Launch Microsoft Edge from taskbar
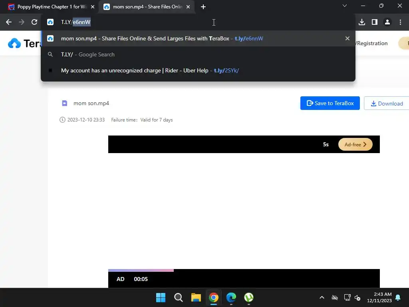The height and width of the screenshot is (307, 409). point(231,297)
